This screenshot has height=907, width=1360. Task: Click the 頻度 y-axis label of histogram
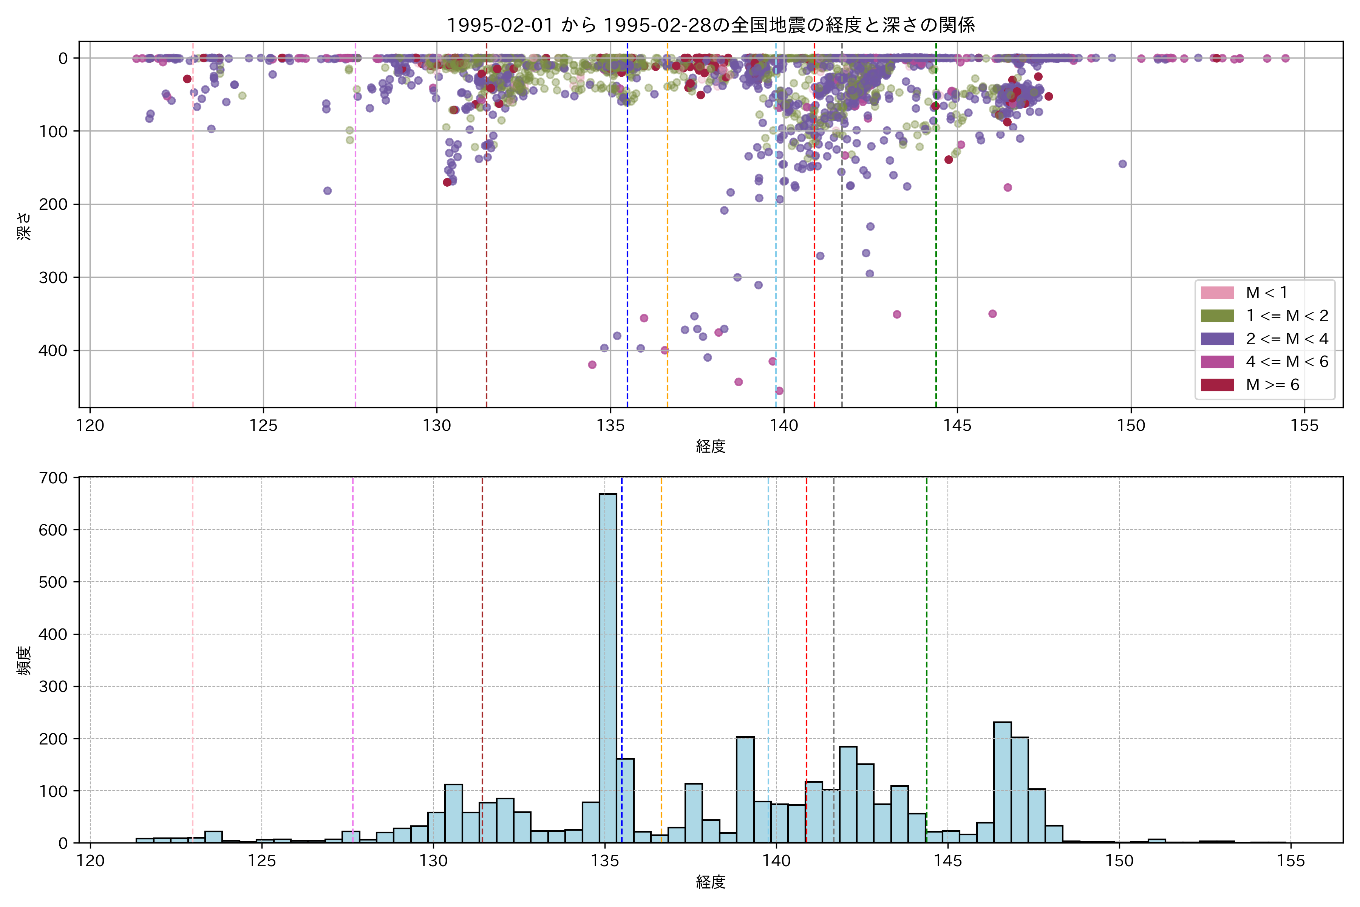24,660
